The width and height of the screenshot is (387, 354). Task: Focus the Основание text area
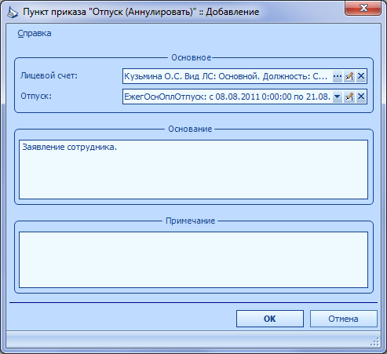point(193,170)
